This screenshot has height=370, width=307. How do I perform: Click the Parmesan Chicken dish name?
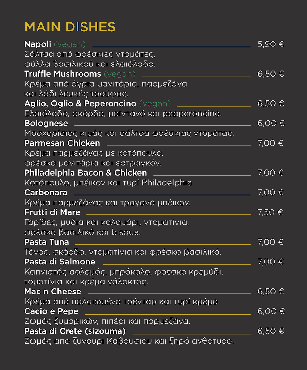62,143
